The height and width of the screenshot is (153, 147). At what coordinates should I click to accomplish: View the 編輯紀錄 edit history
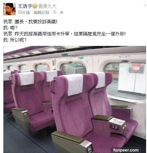[x=41, y=12]
